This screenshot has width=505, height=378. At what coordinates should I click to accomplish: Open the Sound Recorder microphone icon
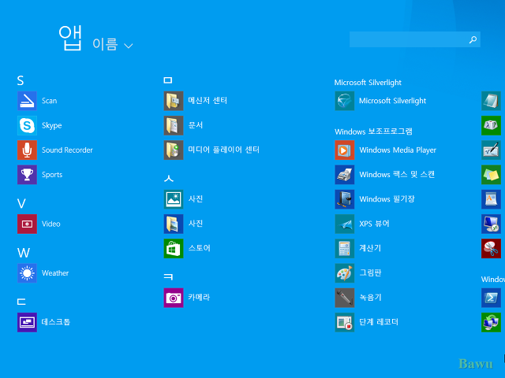point(27,150)
